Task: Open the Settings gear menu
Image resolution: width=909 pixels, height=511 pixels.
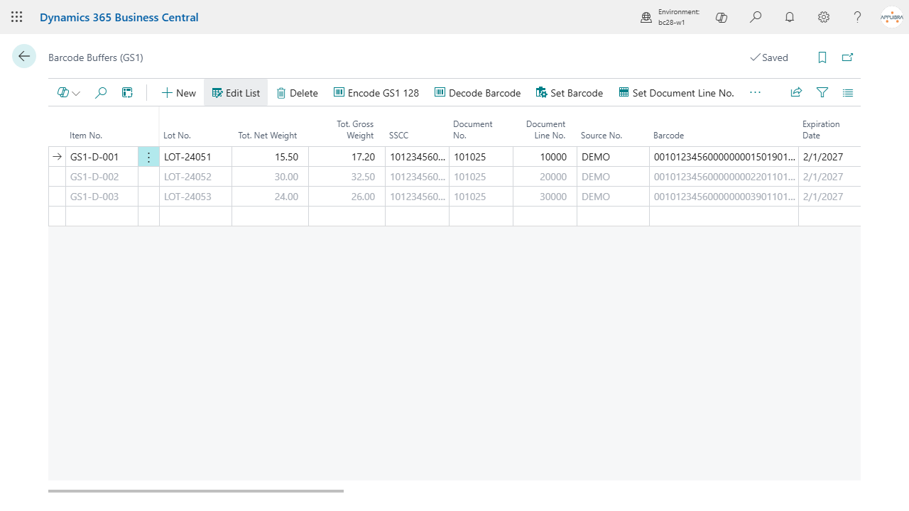Action: click(824, 17)
